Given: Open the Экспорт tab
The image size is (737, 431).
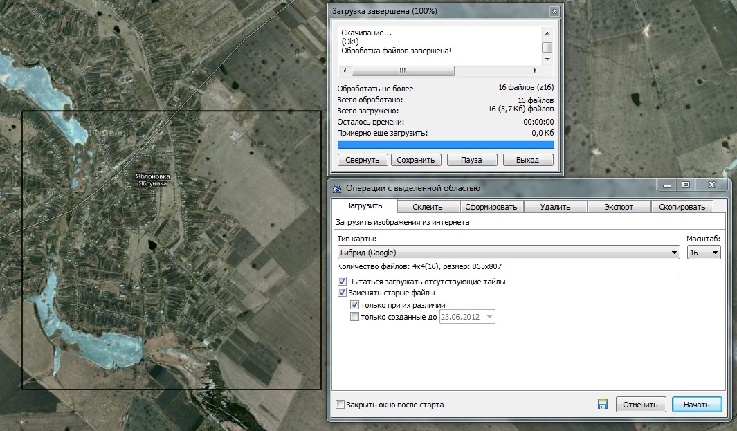Looking at the screenshot, I should point(619,206).
